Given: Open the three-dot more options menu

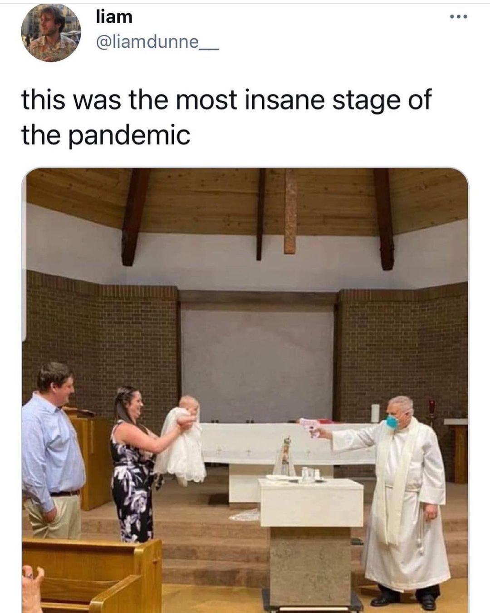Looking at the screenshot, I should [458, 17].
